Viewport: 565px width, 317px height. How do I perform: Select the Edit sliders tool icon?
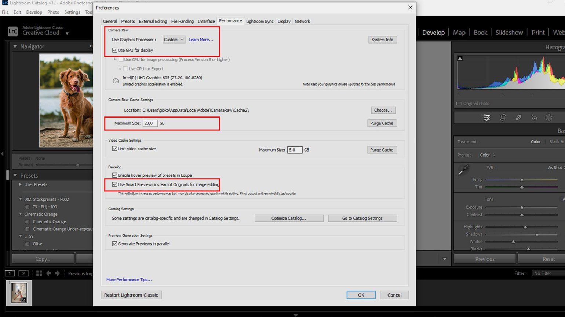(x=486, y=118)
